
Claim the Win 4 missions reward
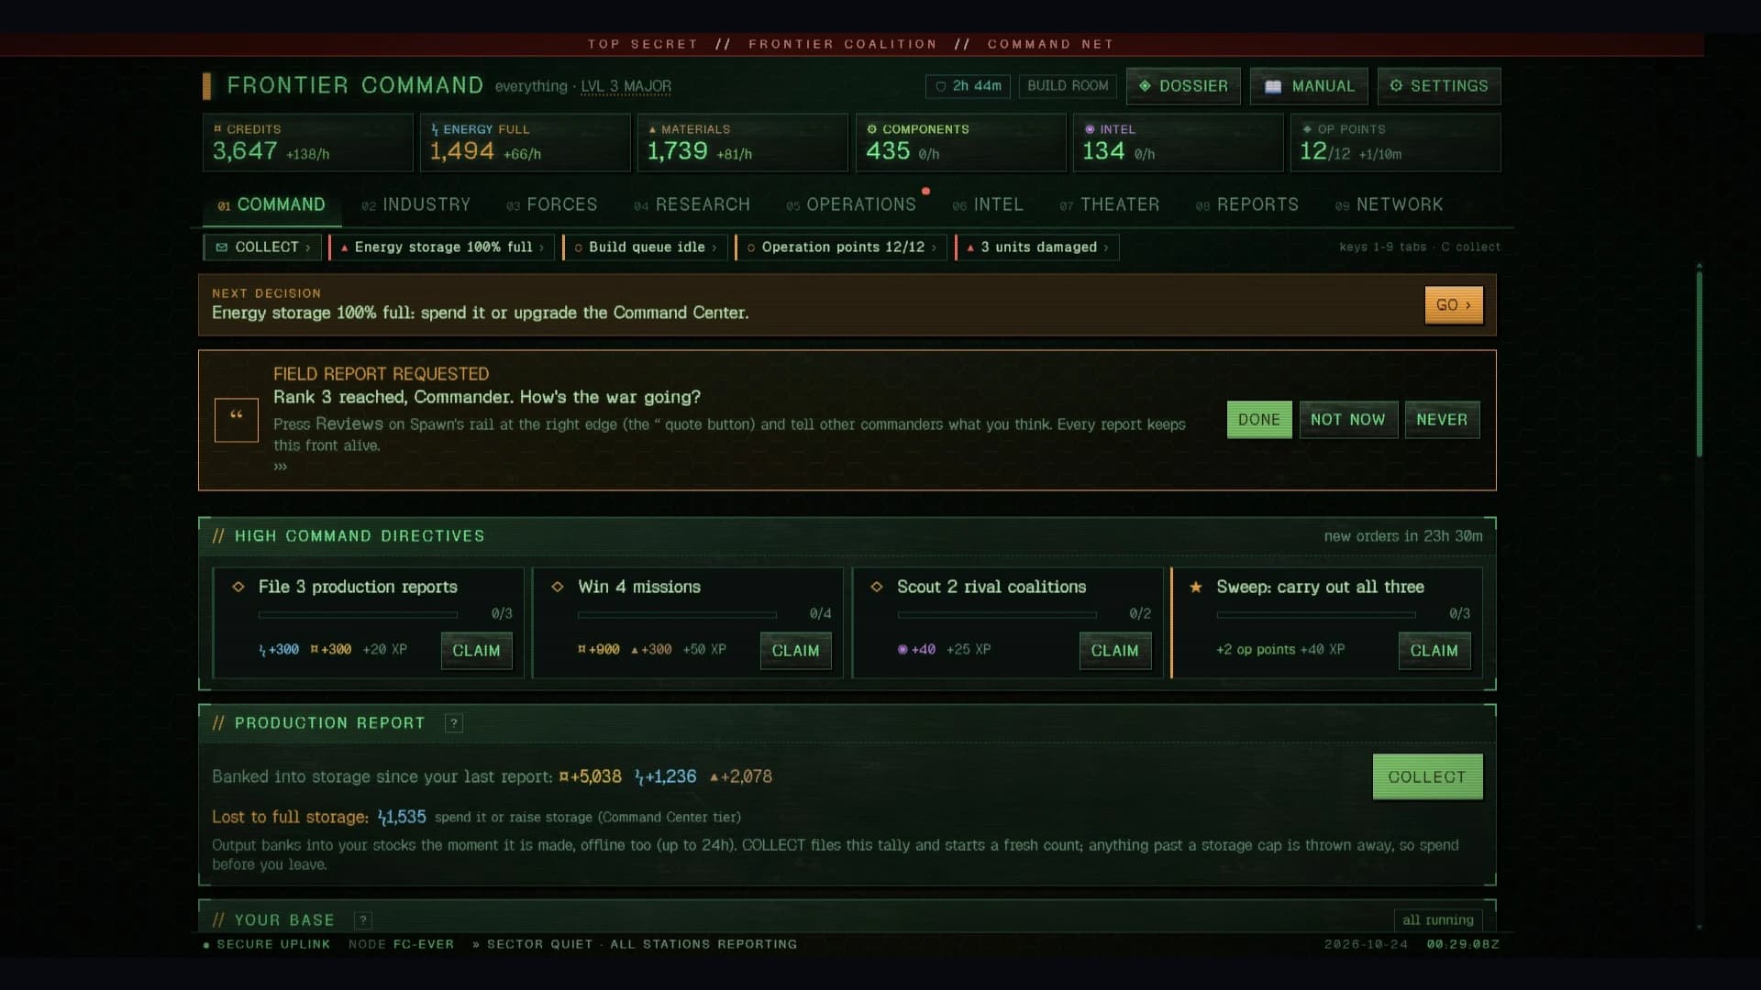(795, 651)
